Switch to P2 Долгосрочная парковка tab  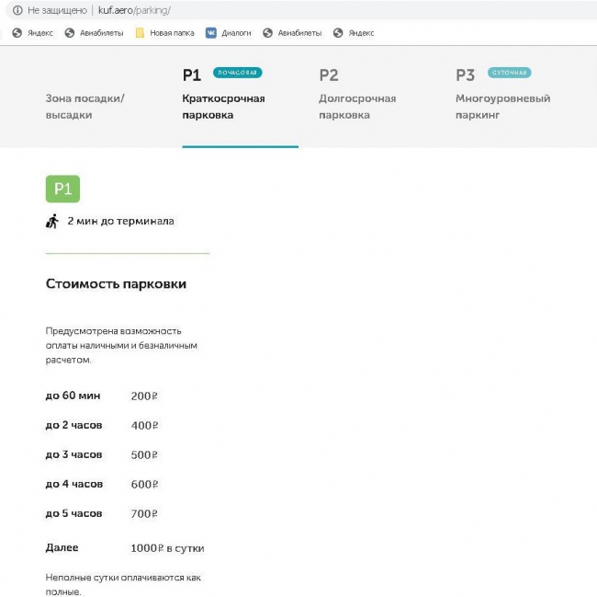357,106
